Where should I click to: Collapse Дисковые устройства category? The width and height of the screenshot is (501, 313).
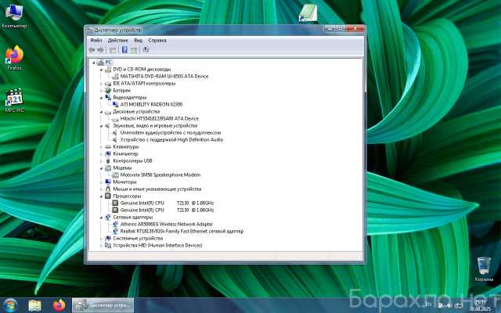click(101, 112)
